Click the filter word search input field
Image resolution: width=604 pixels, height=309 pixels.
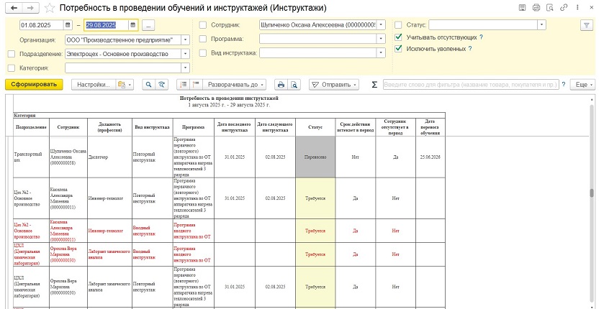click(471, 85)
